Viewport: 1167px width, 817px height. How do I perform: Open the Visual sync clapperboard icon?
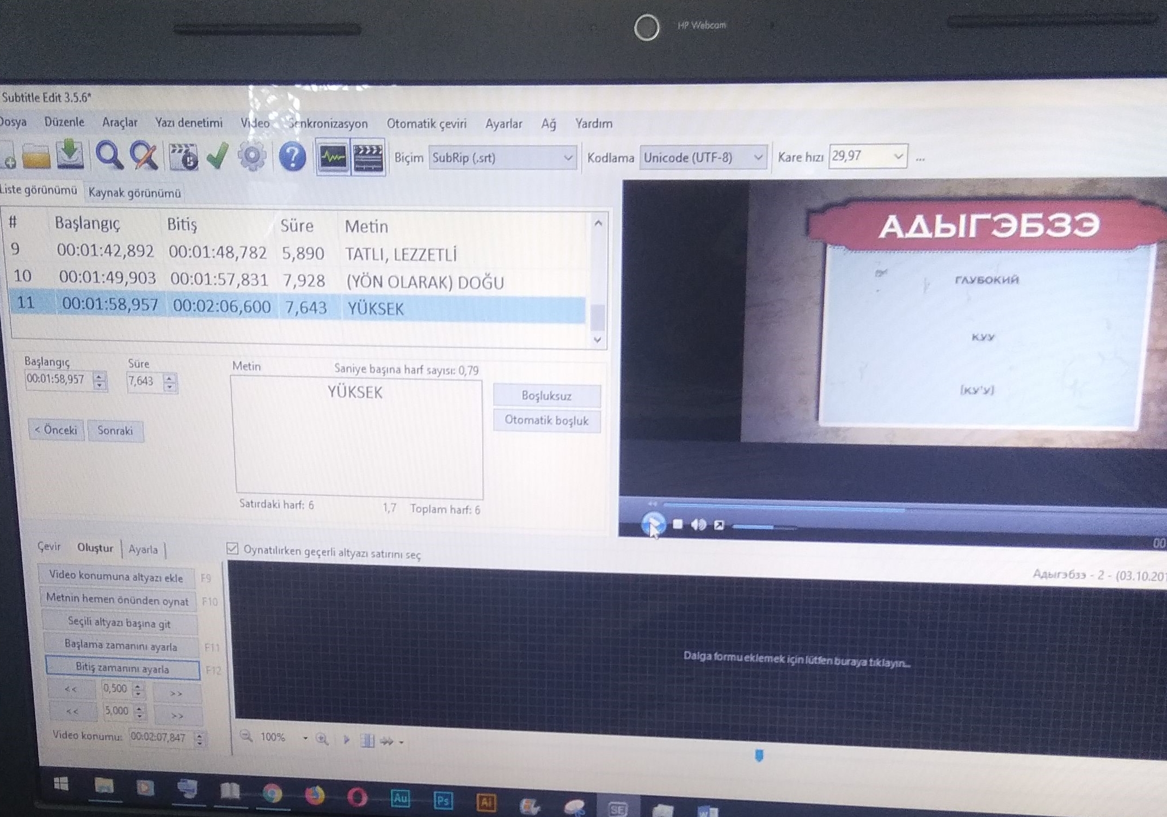click(x=183, y=157)
